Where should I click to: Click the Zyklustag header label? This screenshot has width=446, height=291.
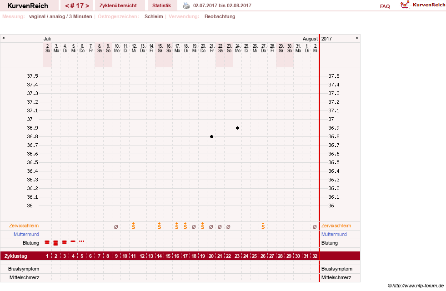16,256
